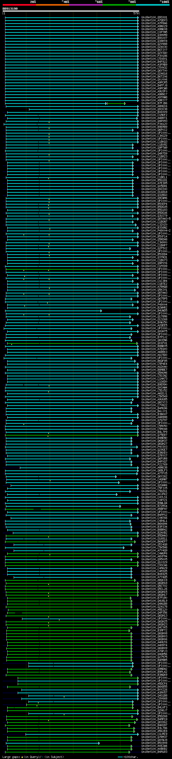This screenshot has height=759, width=172.
Task: Open hit UniRef100_C5K5H8
Action: [154, 547]
